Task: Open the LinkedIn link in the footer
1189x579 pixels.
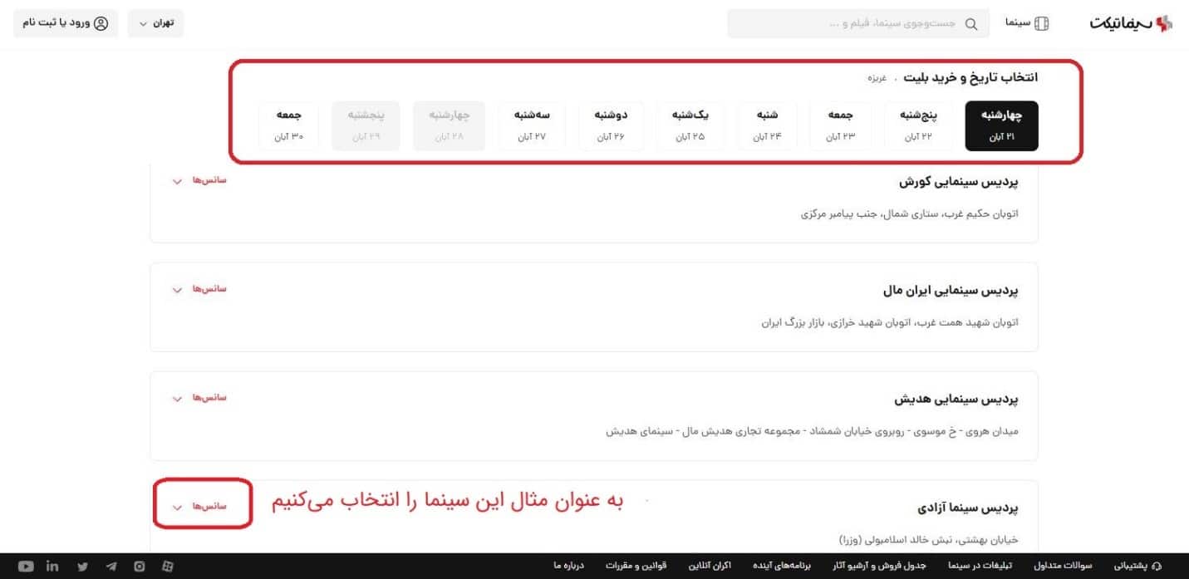Action: point(53,567)
